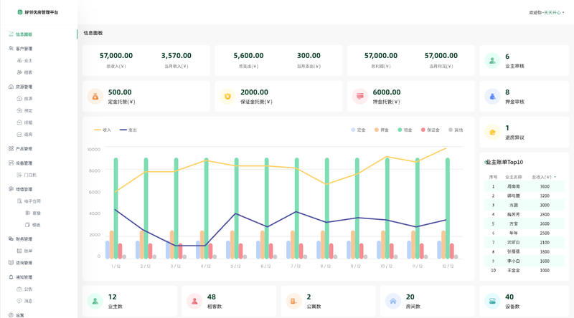Click the 房间数 blue house icon
The width and height of the screenshot is (574, 318).
pyautogui.click(x=392, y=302)
